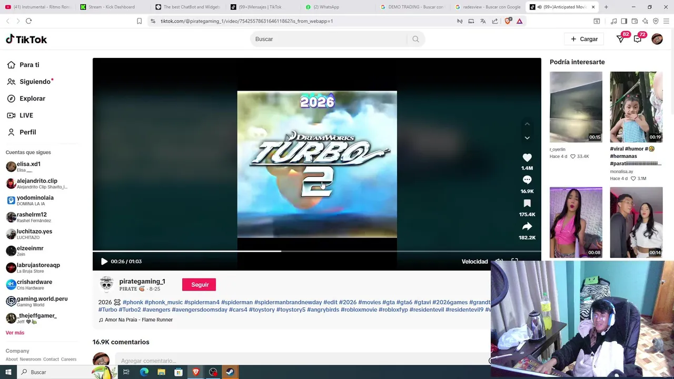Open Brave Leo AI sparkle icon
This screenshot has width=674, height=379.
point(645,21)
